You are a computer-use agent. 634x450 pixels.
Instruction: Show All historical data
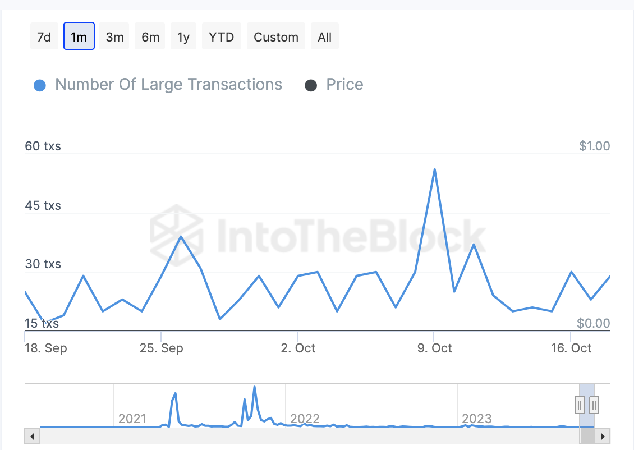(325, 36)
